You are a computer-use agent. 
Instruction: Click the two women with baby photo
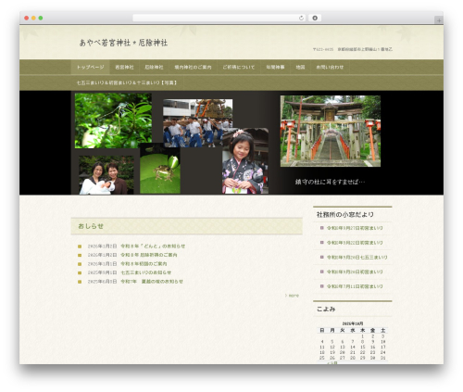point(106,175)
